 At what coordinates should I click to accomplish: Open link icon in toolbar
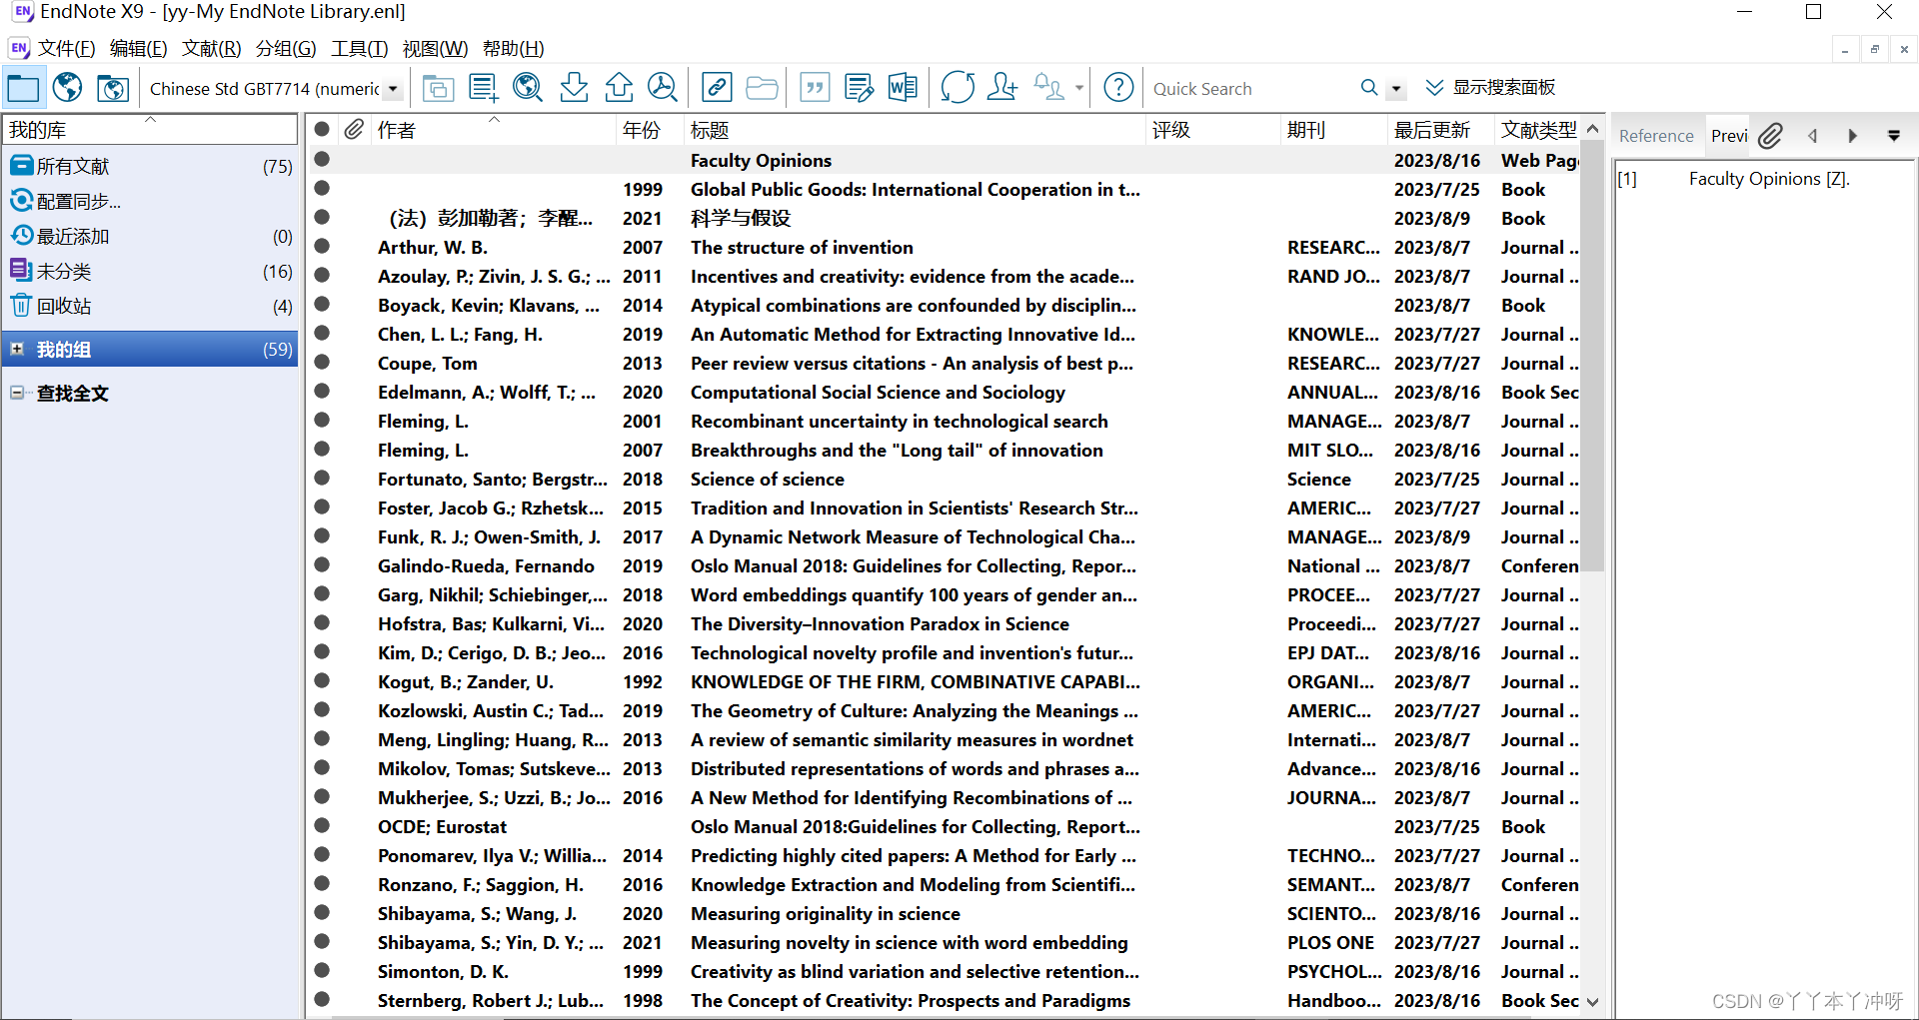717,88
